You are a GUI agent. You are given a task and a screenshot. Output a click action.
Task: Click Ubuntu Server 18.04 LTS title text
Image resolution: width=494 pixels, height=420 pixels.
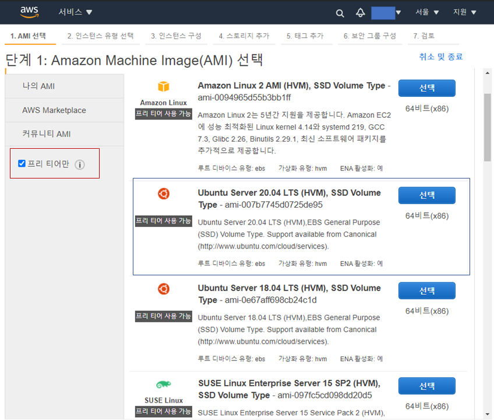click(x=289, y=294)
